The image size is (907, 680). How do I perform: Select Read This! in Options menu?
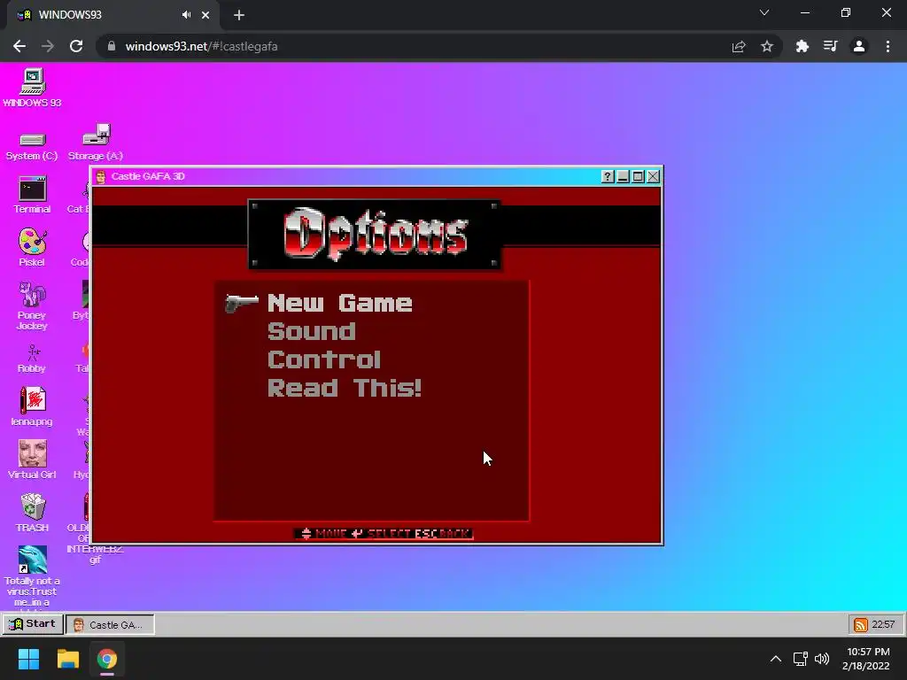click(345, 388)
